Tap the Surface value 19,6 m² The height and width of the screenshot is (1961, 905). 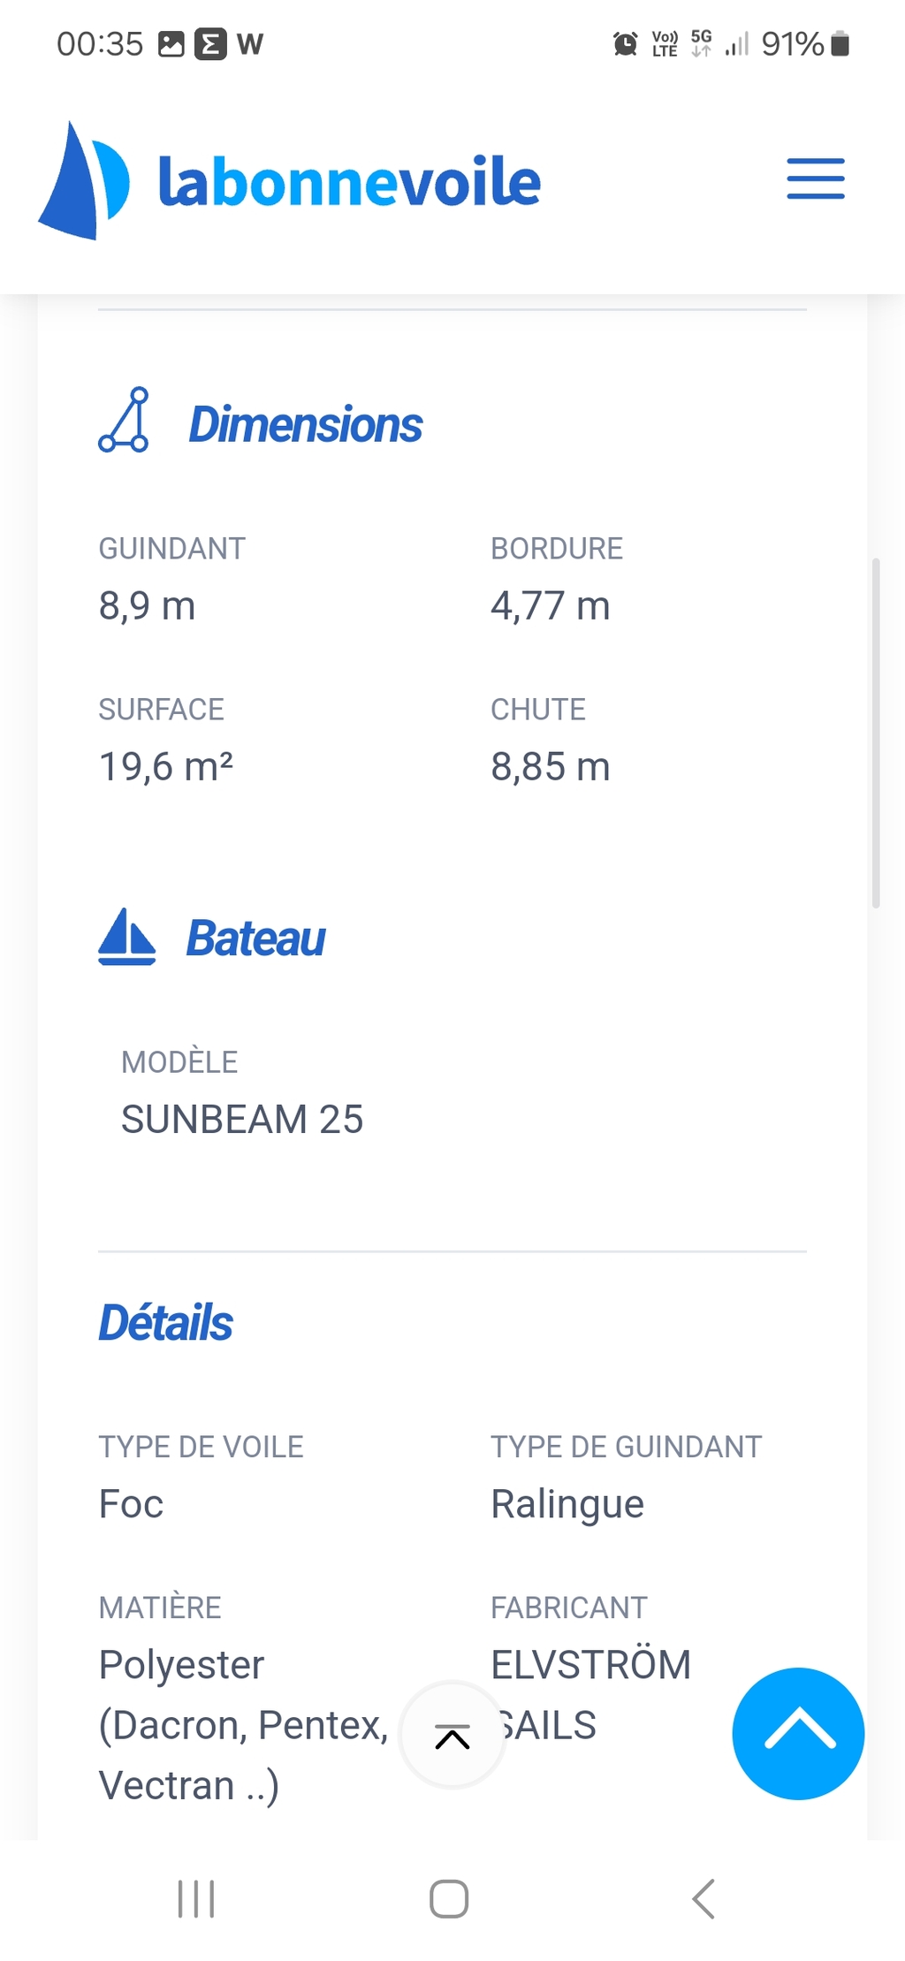[166, 766]
